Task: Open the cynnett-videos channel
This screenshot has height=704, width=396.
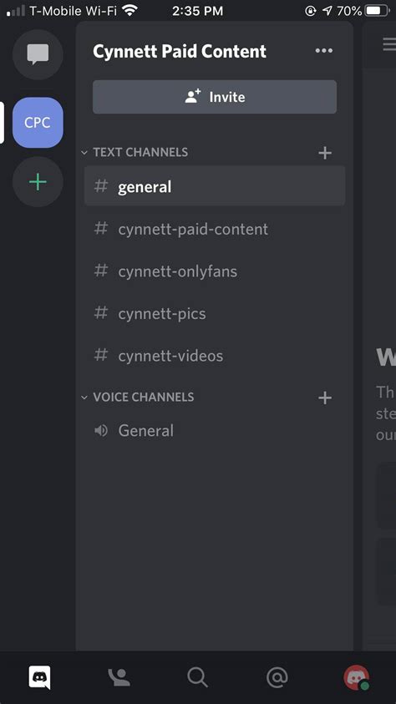Action: [215, 356]
